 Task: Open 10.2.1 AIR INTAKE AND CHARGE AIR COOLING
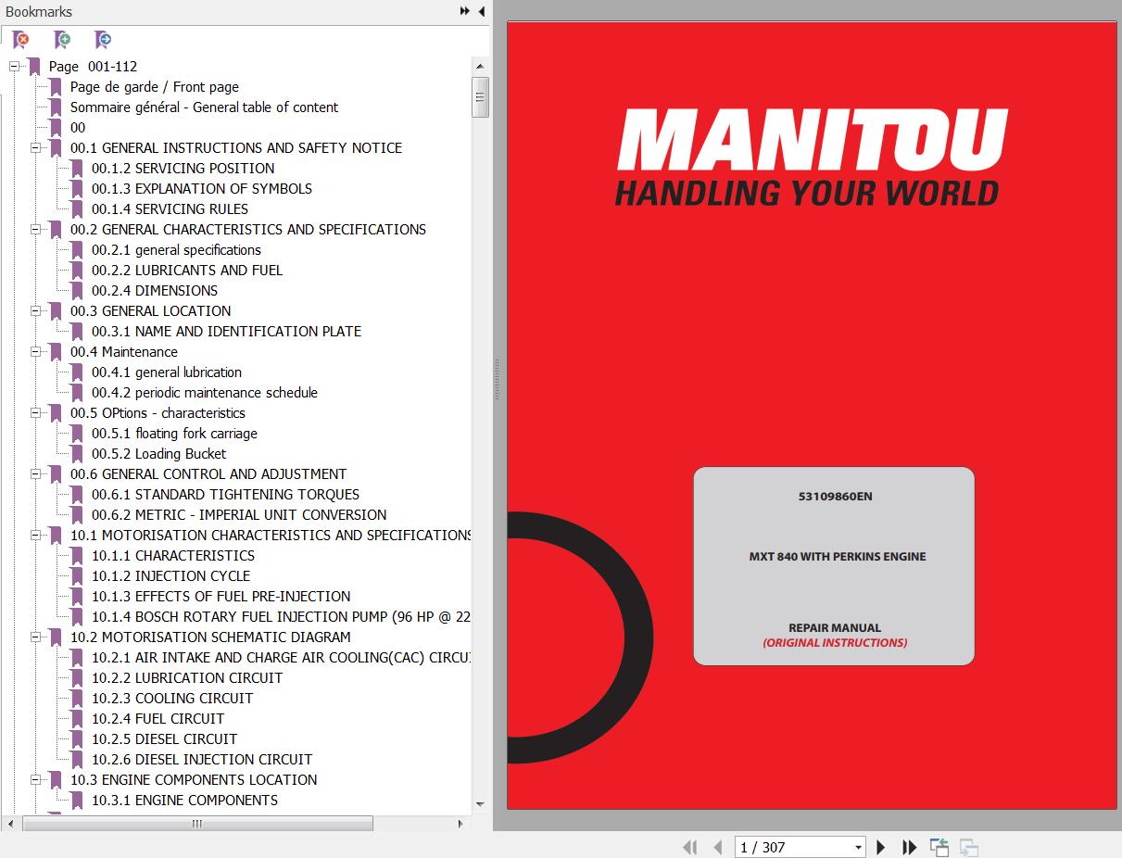pos(281,658)
